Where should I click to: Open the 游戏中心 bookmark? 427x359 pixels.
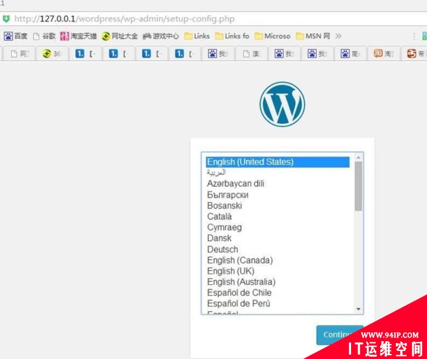[160, 36]
